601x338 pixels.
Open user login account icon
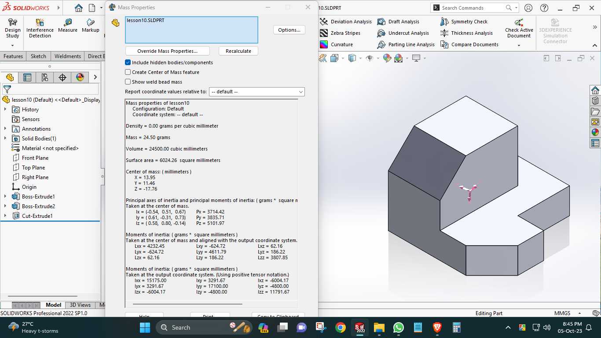point(528,8)
